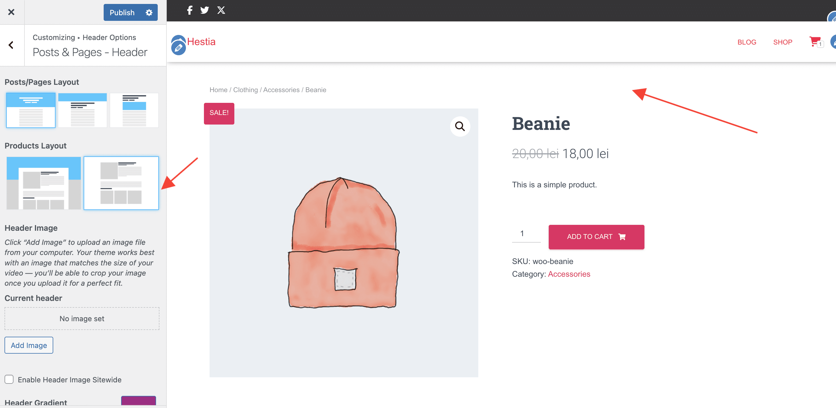Open publish settings gear icon

149,13
